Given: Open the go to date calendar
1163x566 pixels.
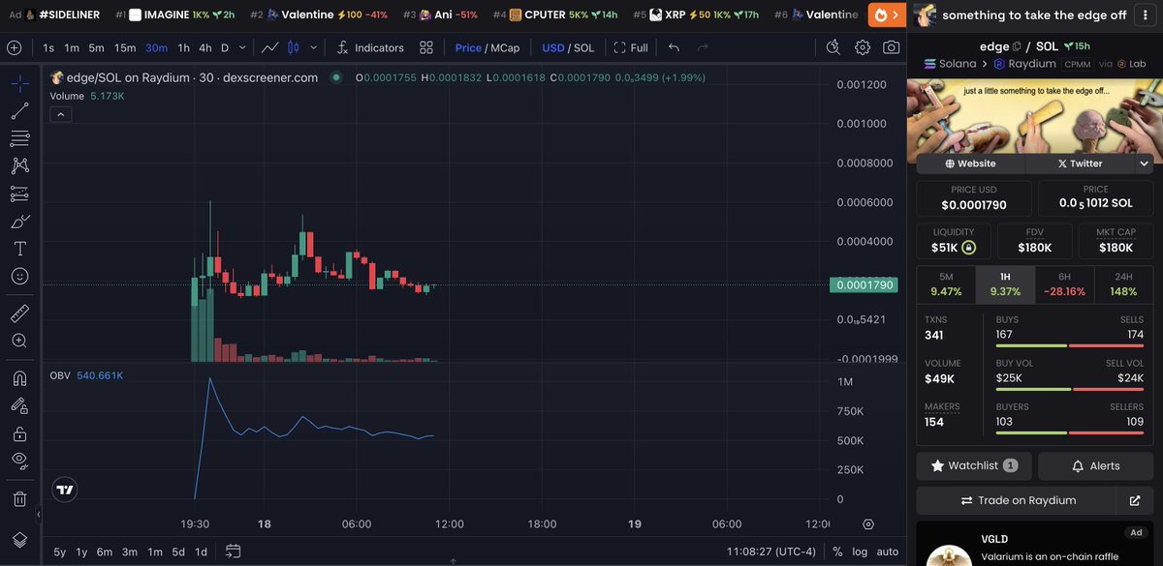Looking at the screenshot, I should [233, 551].
